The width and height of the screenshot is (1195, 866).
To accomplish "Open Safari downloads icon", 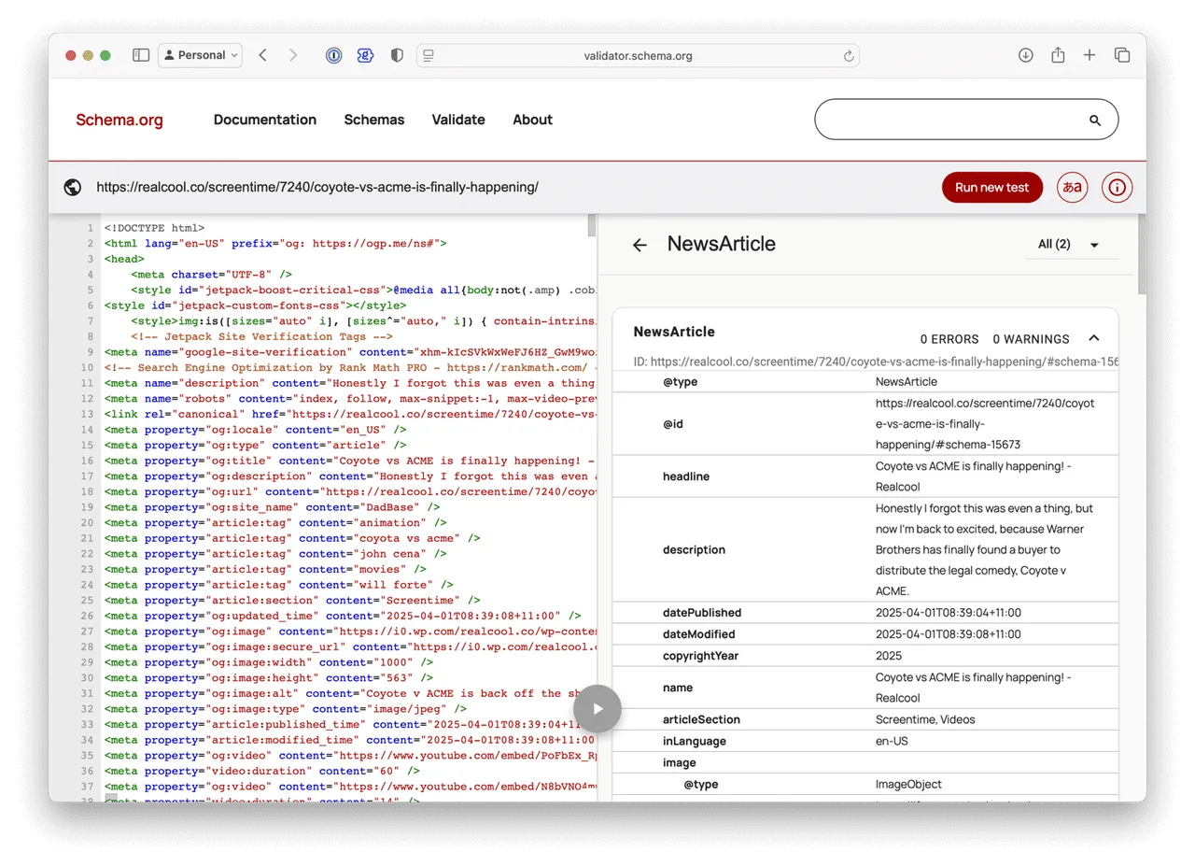I will (1025, 55).
